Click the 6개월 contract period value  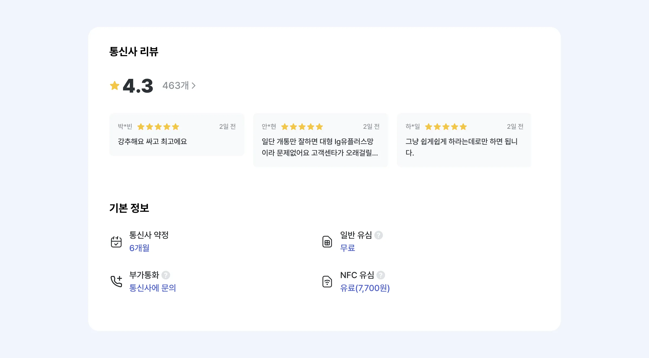(x=139, y=248)
